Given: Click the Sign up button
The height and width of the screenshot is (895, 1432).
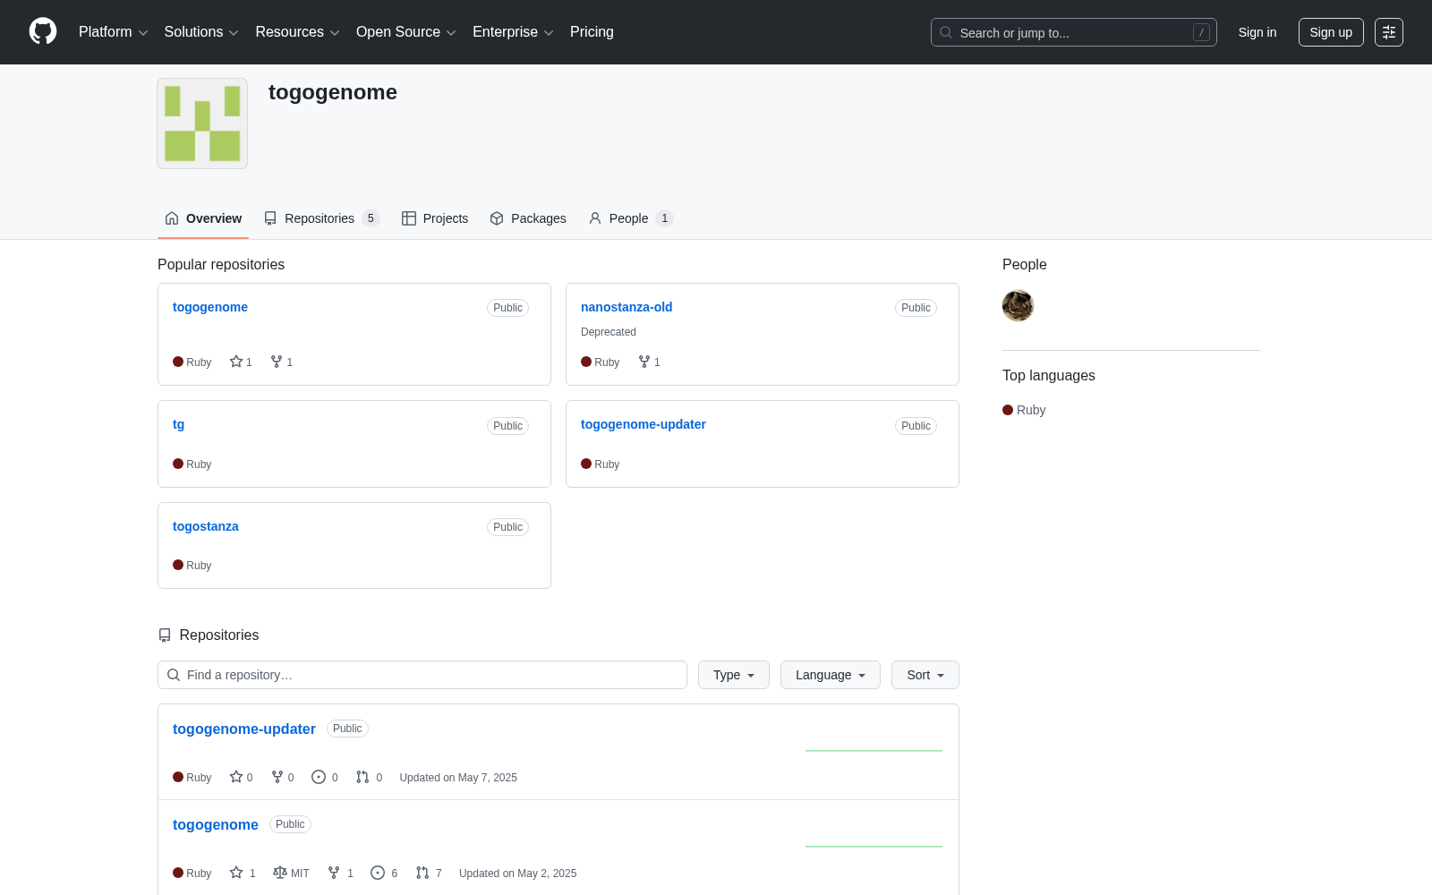Looking at the screenshot, I should (1331, 32).
